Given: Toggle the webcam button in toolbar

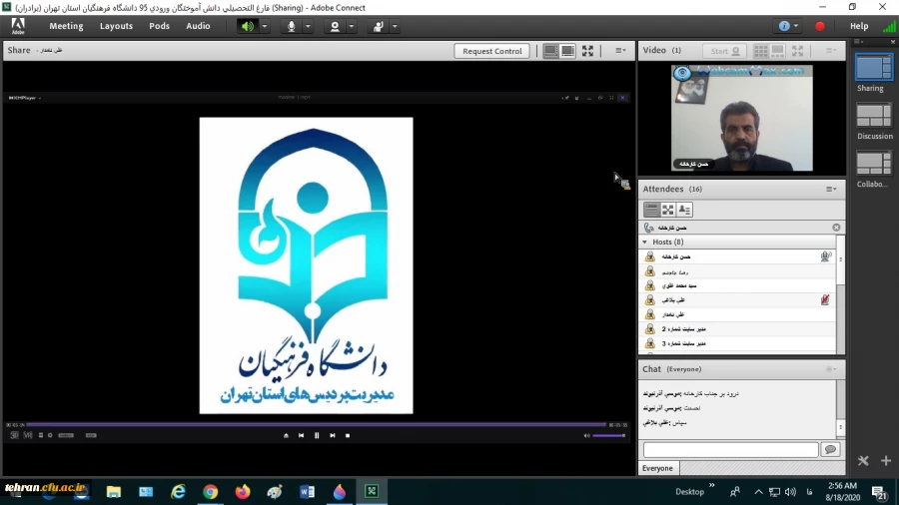Looking at the screenshot, I should 335,26.
